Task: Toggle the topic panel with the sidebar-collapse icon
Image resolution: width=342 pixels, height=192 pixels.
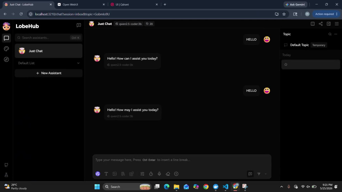Action: [x=329, y=24]
